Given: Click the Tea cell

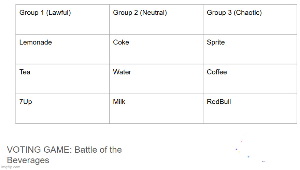Looking at the screenshot, I should (62, 79).
